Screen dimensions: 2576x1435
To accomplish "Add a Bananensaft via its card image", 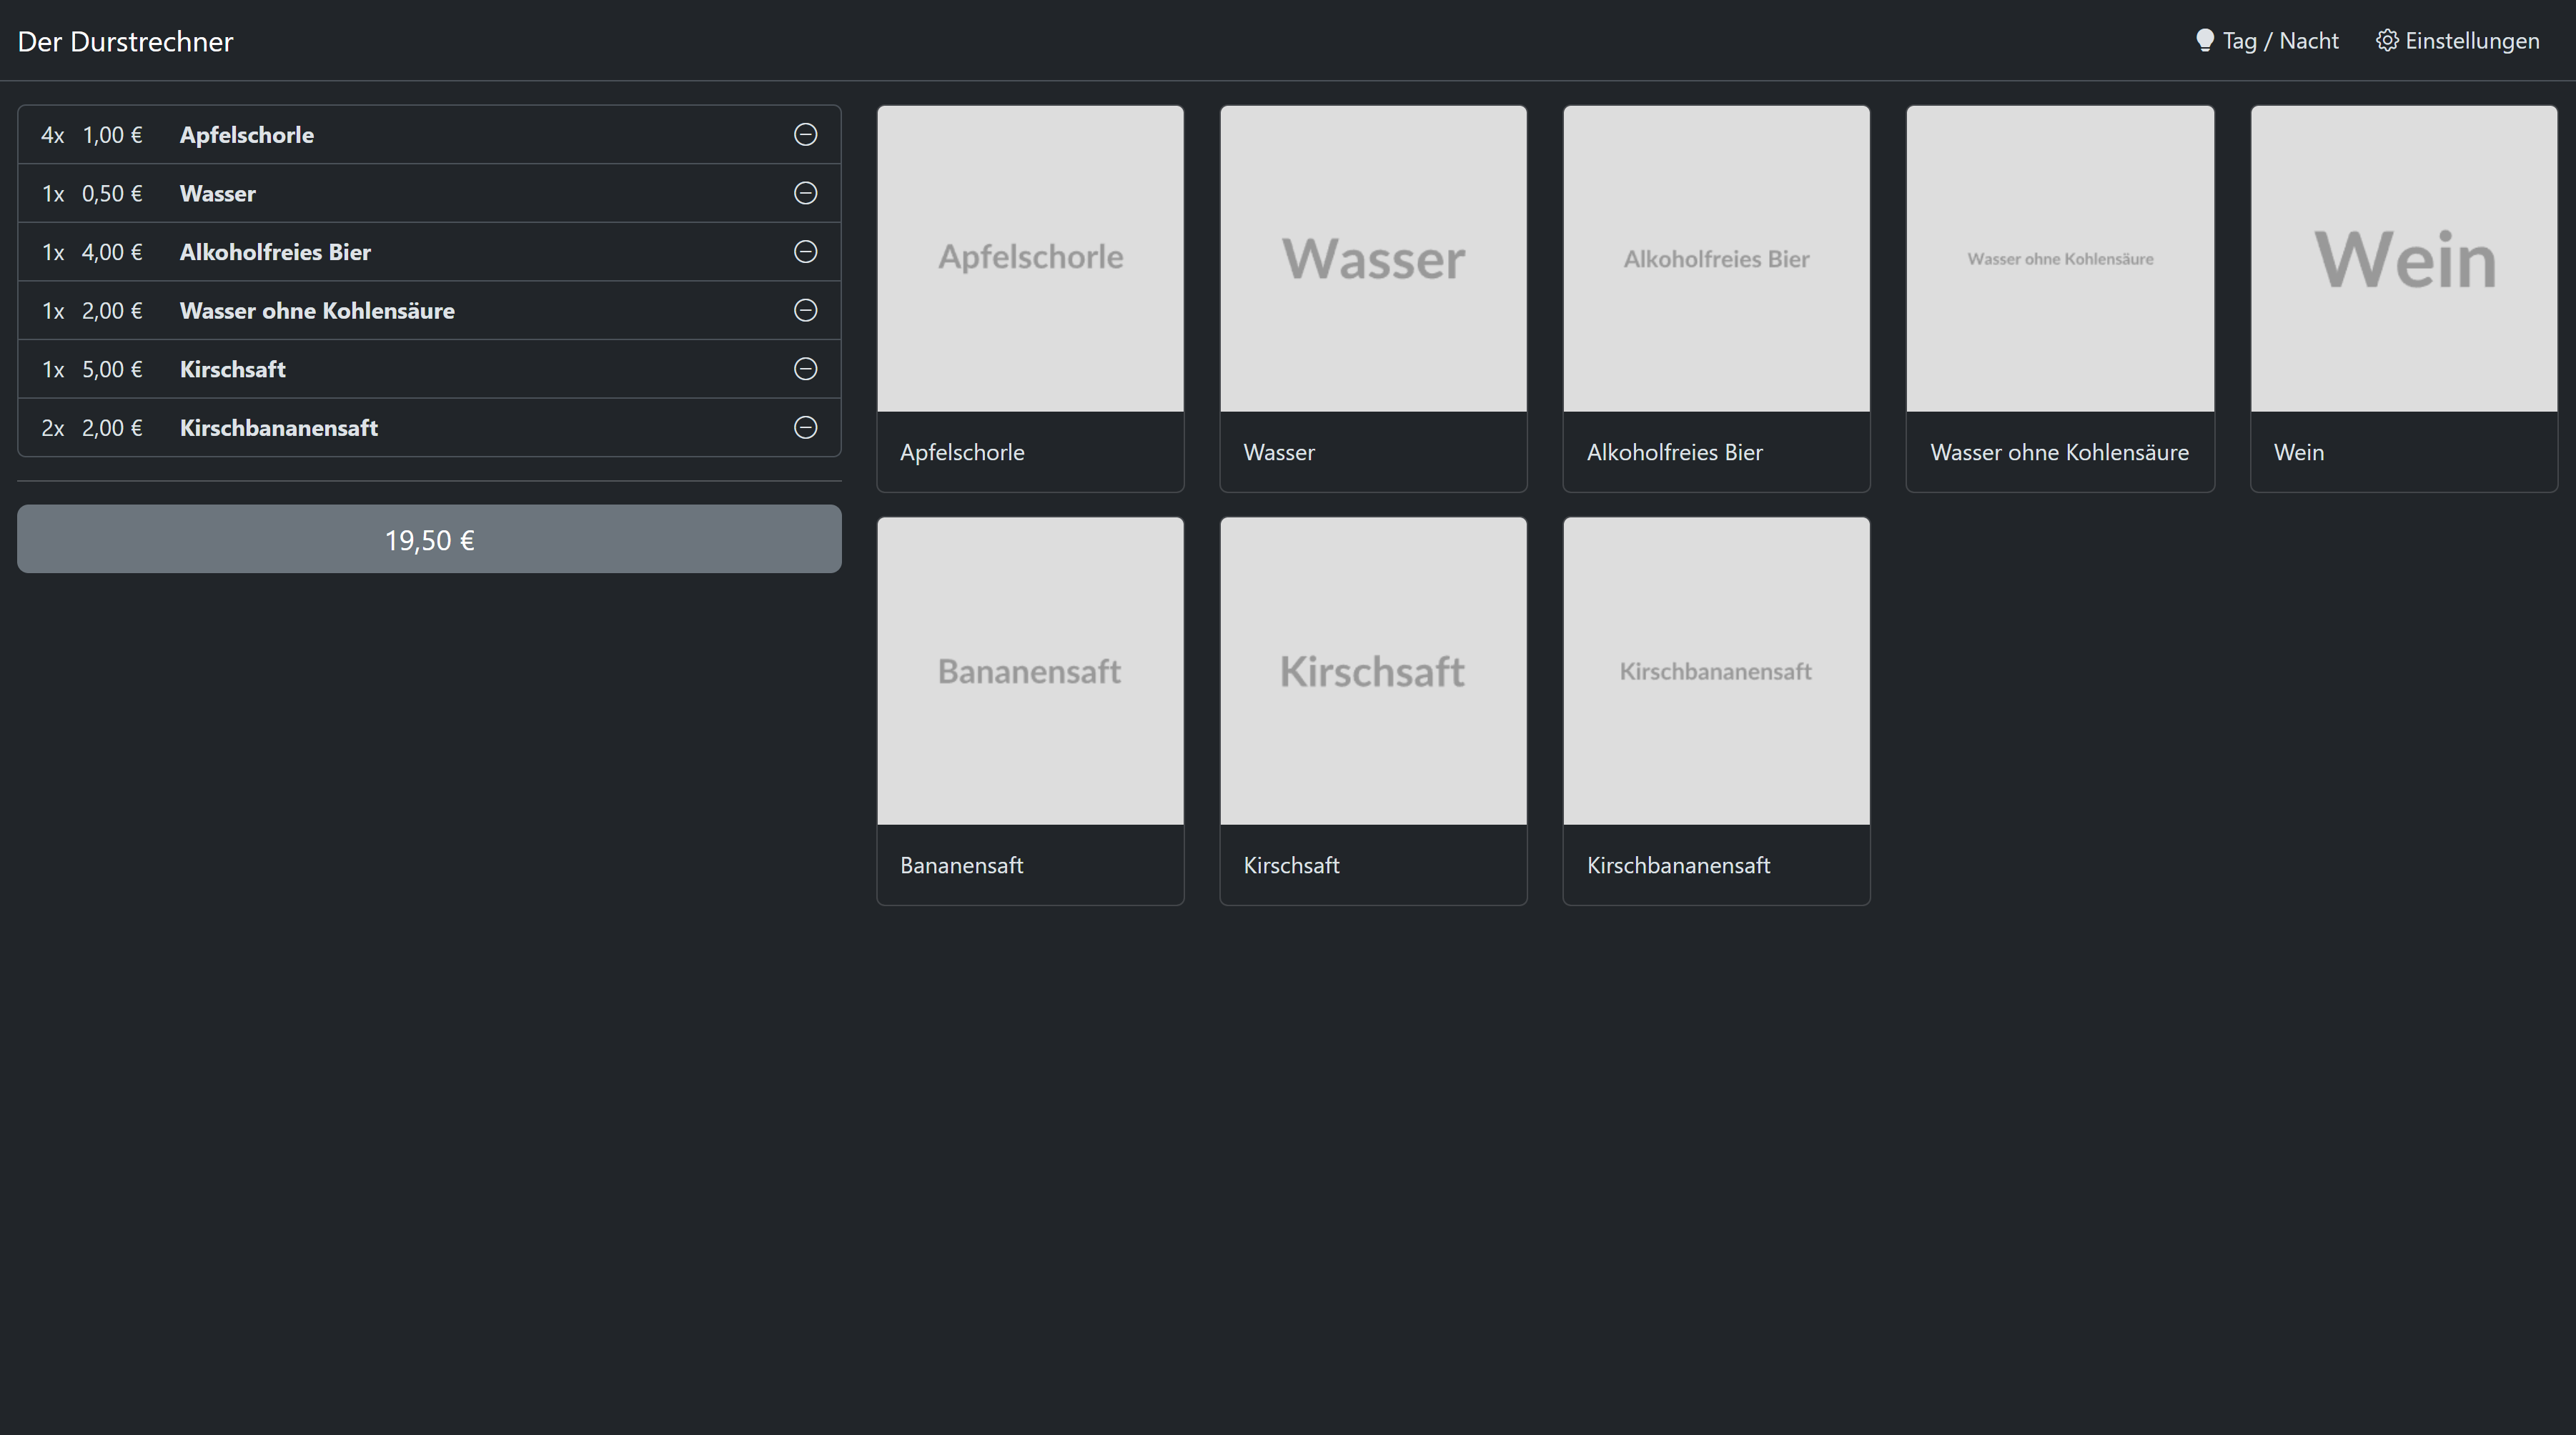I will 1030,671.
